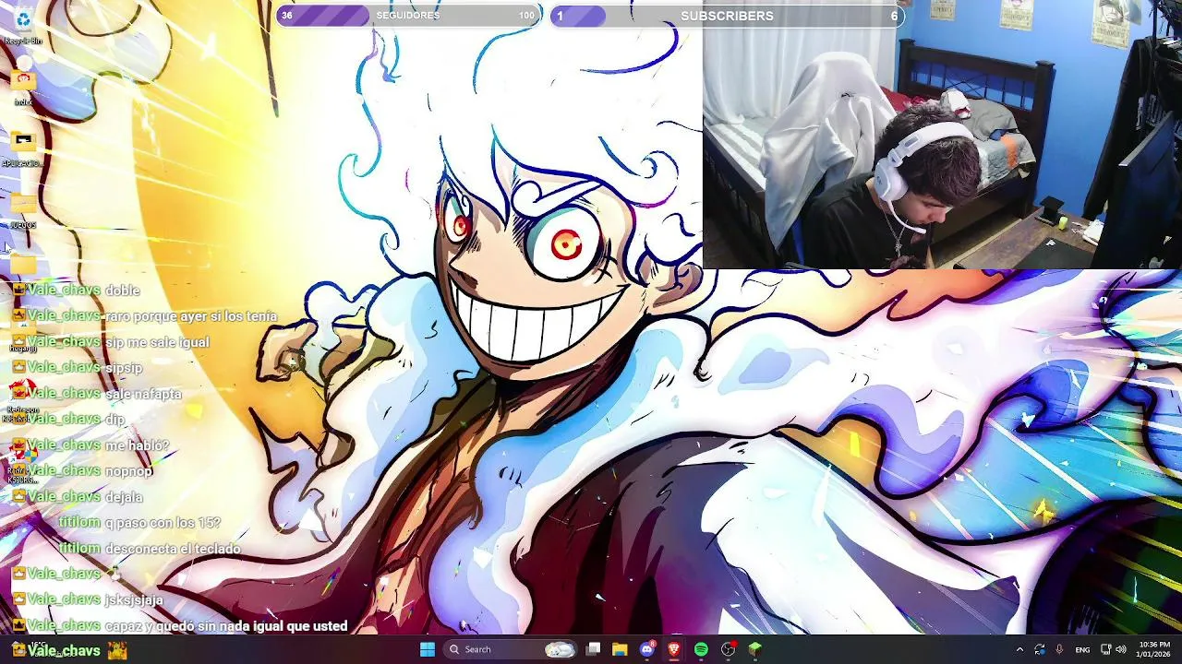
Task: Open the grass block app icon in taskbar
Action: click(x=755, y=649)
